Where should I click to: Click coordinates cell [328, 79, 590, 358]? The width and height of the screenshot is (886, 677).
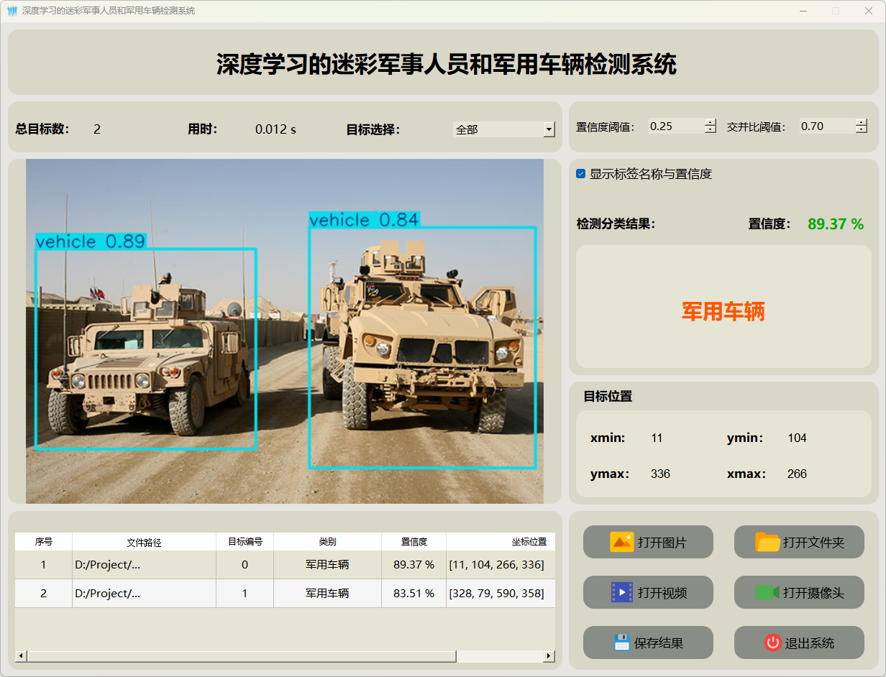click(x=501, y=594)
